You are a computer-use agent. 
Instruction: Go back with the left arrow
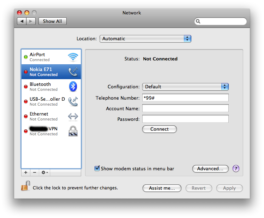pyautogui.click(x=22, y=21)
